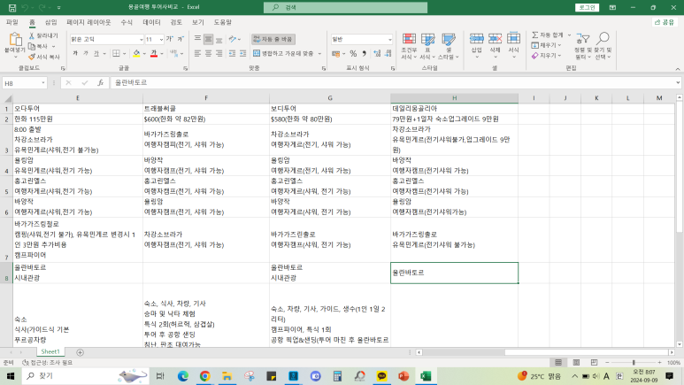Viewport: 684px width, 385px height.
Task: Click the 자동 합계 button
Action: 548,35
